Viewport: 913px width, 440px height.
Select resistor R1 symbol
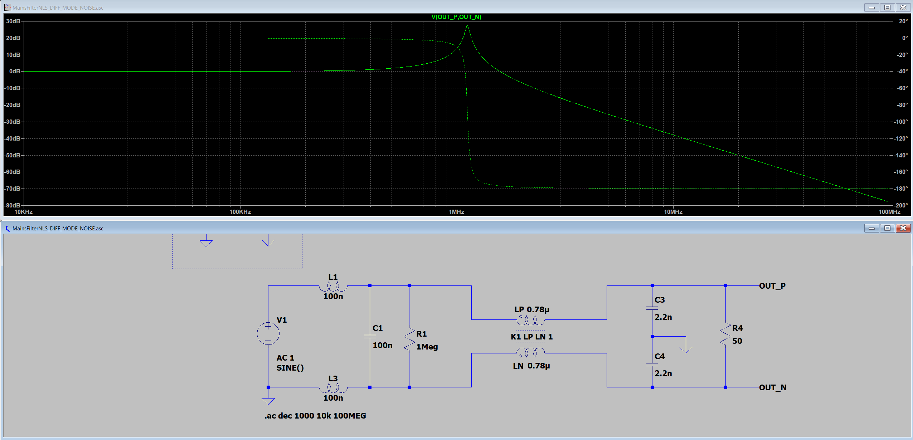[x=409, y=339]
